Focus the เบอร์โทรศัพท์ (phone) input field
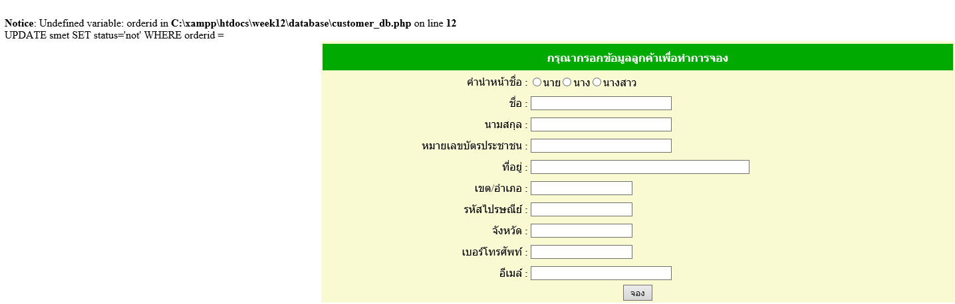The height and width of the screenshot is (304, 955). tap(581, 252)
